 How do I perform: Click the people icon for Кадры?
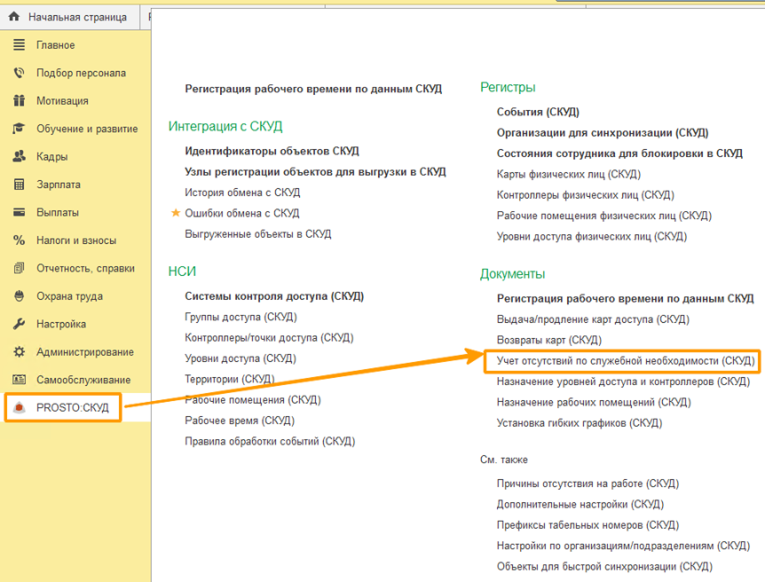(19, 157)
